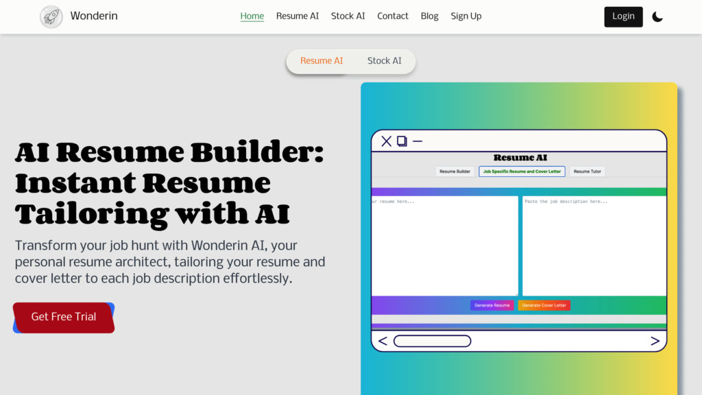The height and width of the screenshot is (395, 702).
Task: Click the right arrow at the mockup's bottom
Action: [655, 342]
